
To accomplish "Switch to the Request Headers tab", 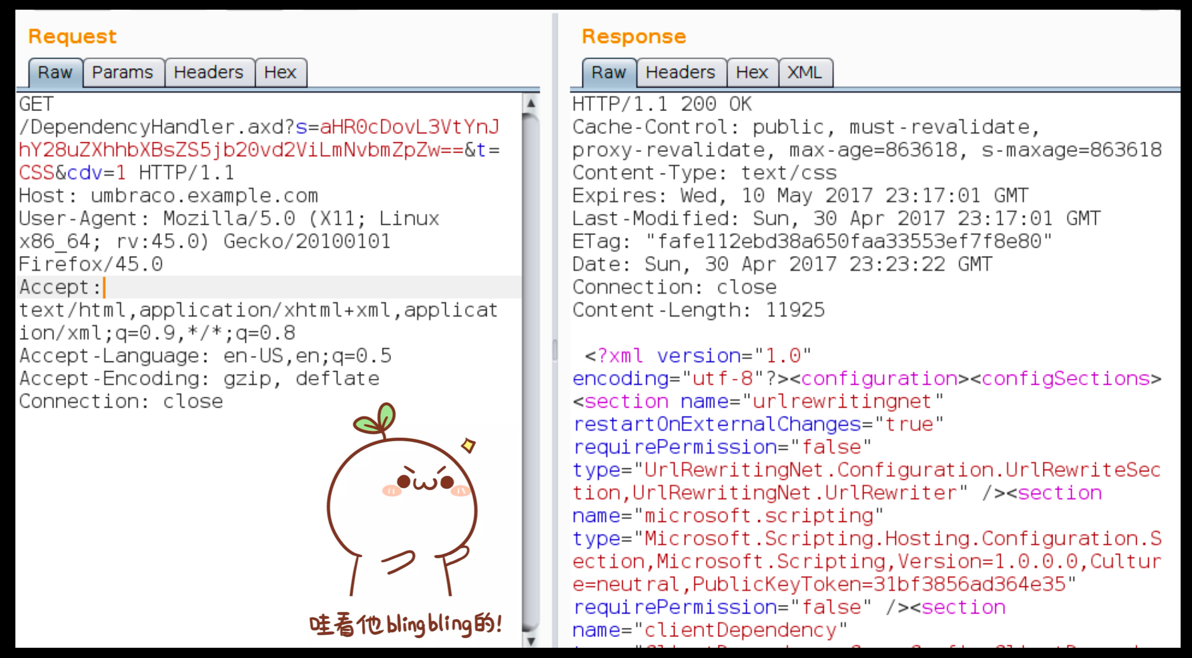I will coord(208,73).
